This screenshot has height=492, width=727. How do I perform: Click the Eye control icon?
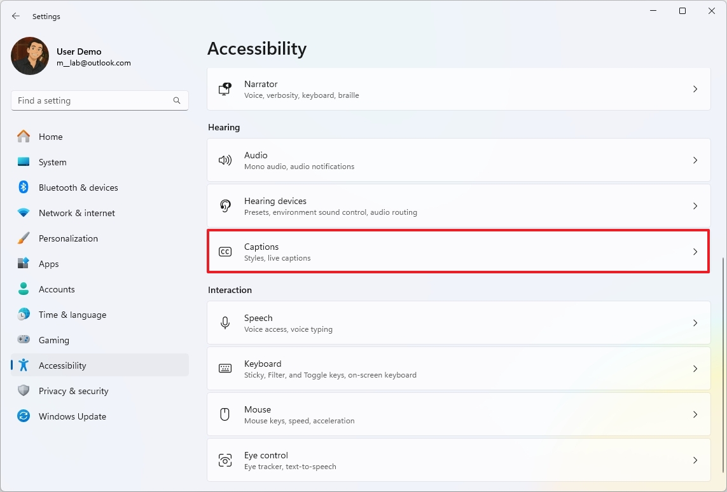coord(225,460)
